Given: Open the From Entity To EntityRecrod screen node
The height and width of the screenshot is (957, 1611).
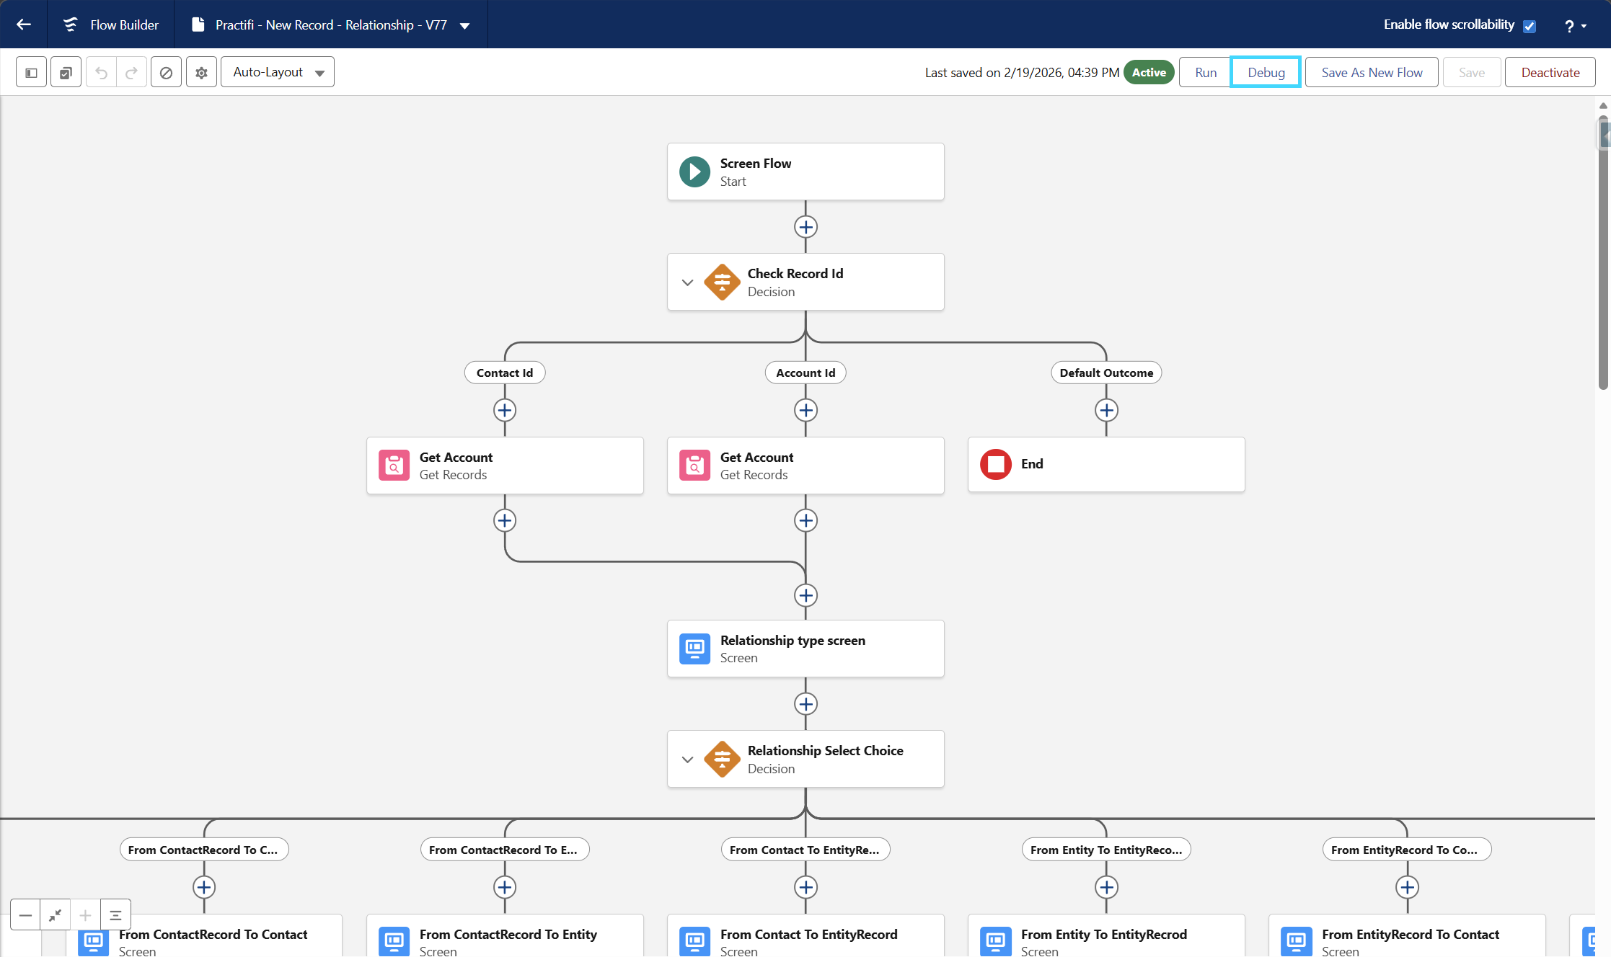Looking at the screenshot, I should click(x=1106, y=935).
